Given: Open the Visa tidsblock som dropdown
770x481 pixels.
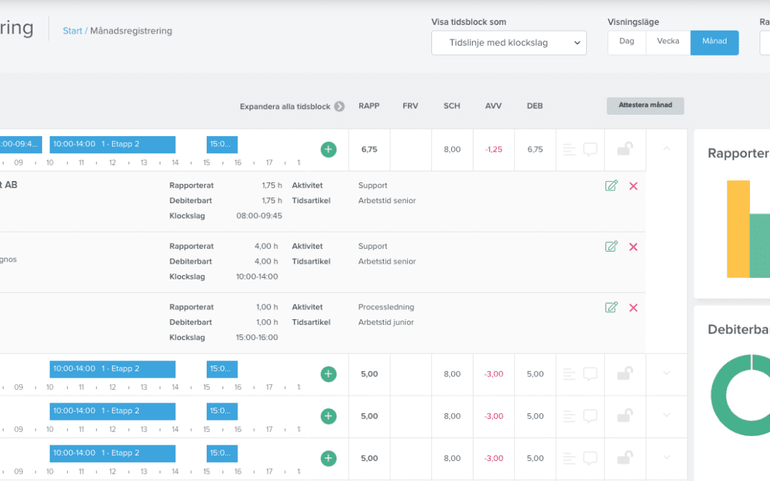Looking at the screenshot, I should click(x=509, y=43).
